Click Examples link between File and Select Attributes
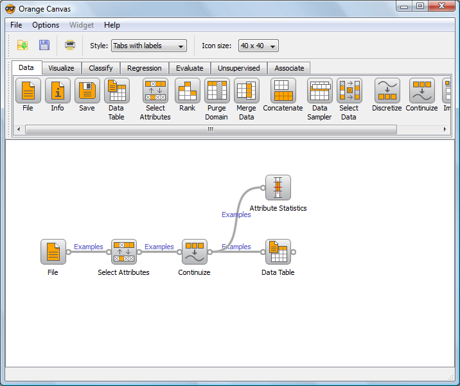Screen dimensions: 460x386 pos(89,247)
